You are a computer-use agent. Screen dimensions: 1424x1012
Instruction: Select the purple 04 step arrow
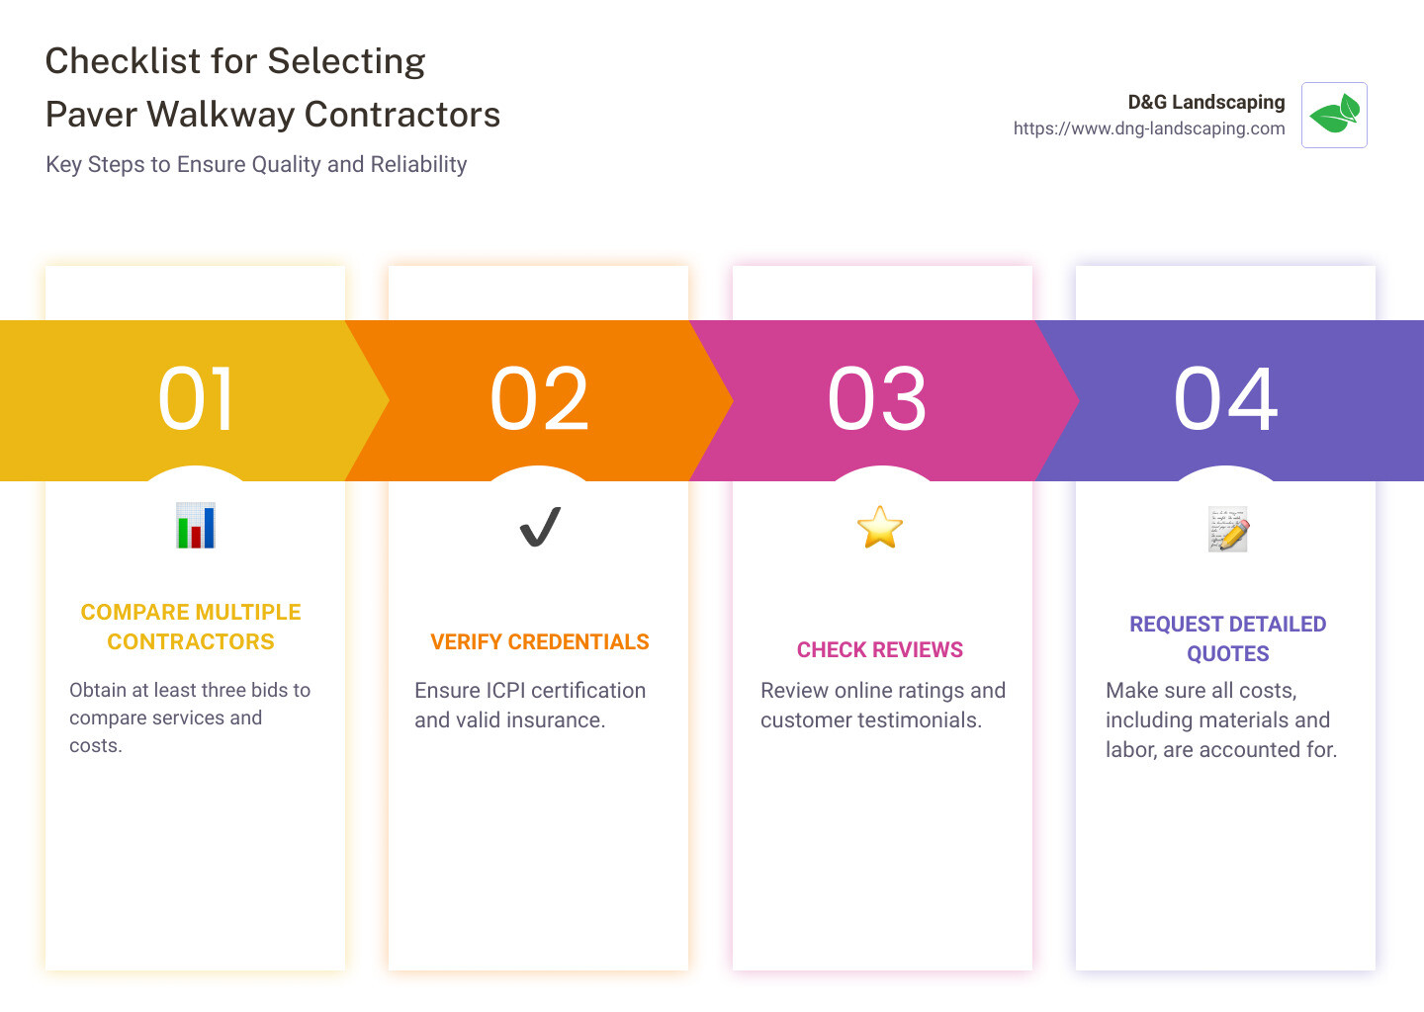[1226, 400]
